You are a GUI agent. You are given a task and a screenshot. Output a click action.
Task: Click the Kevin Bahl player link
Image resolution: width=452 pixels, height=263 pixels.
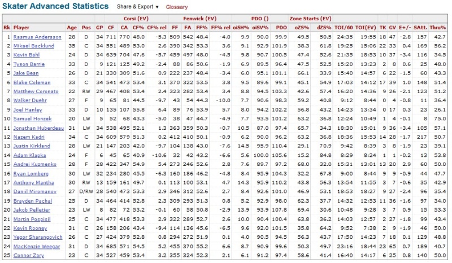tap(26, 55)
